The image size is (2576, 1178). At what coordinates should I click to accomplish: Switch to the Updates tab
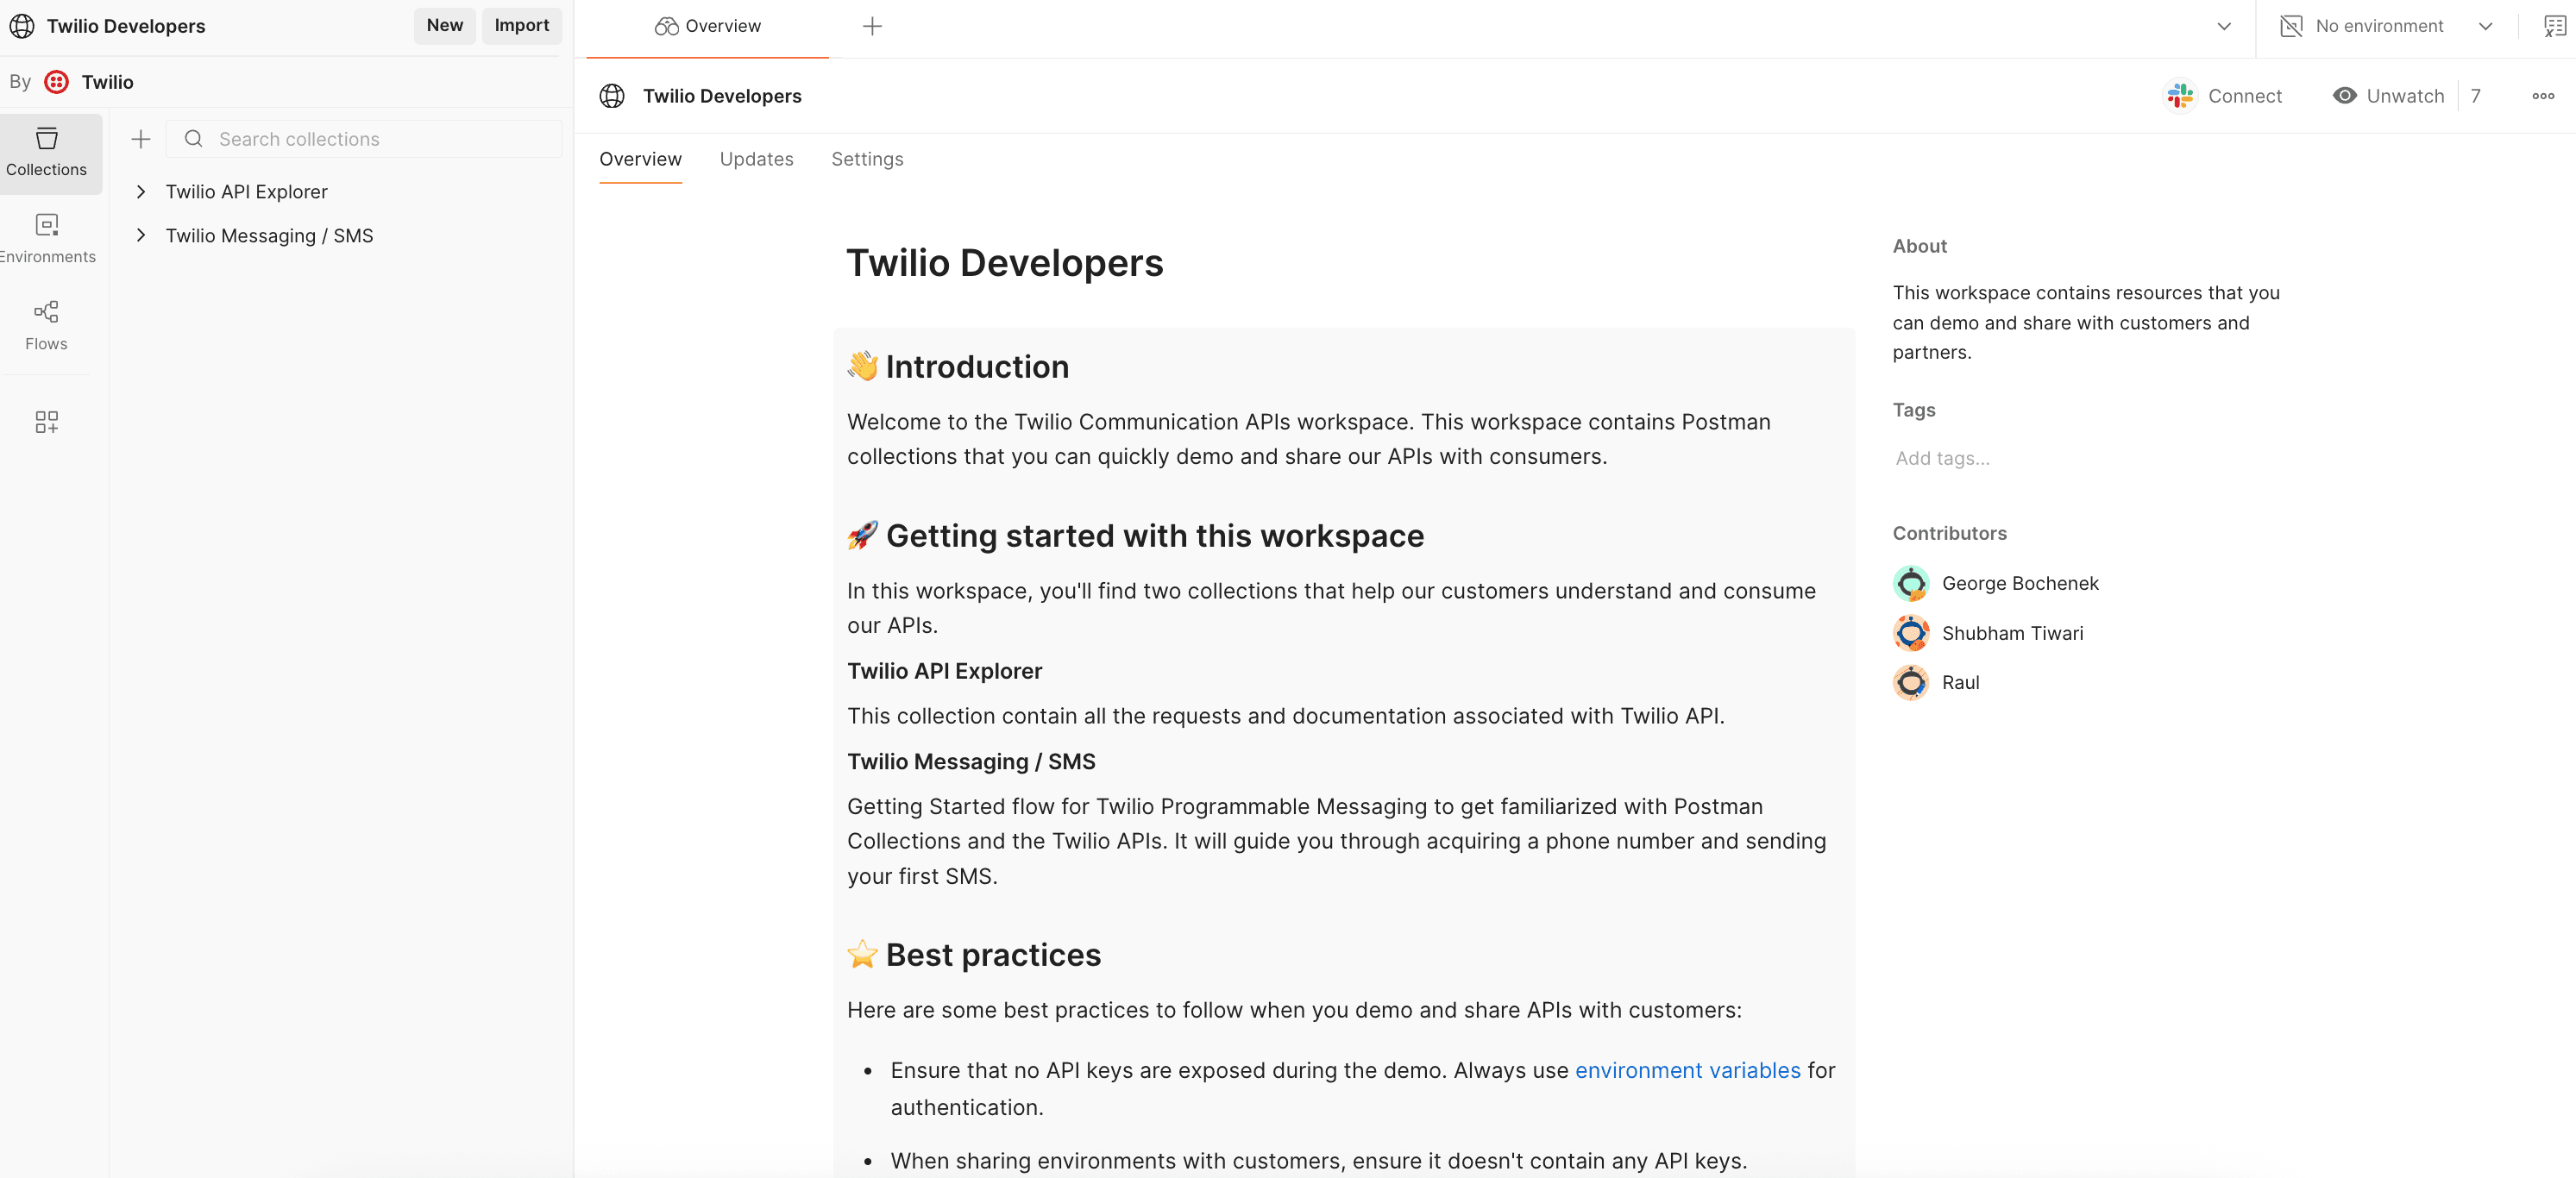point(757,159)
